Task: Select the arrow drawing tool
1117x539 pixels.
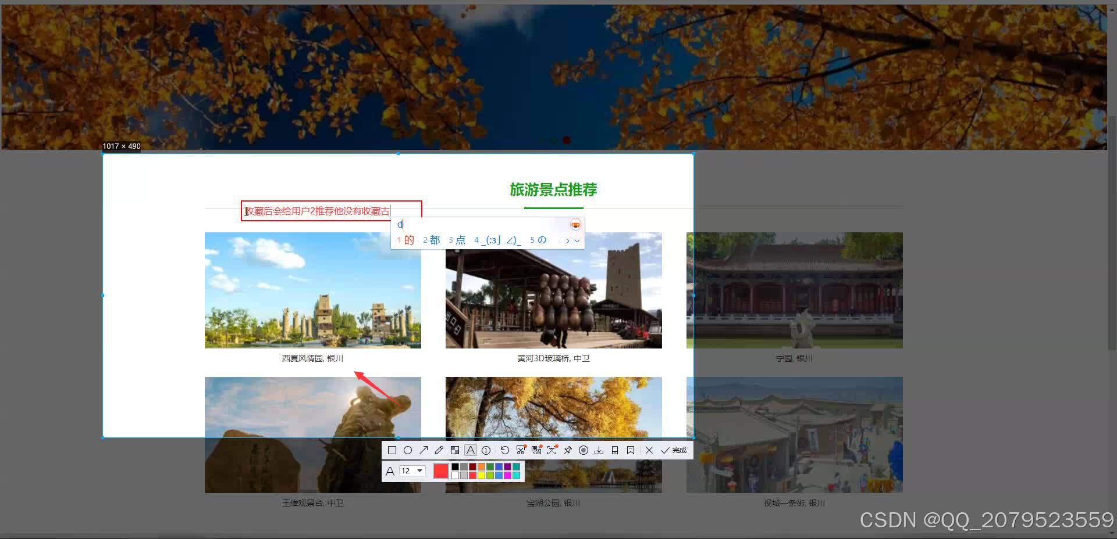Action: [x=424, y=450]
